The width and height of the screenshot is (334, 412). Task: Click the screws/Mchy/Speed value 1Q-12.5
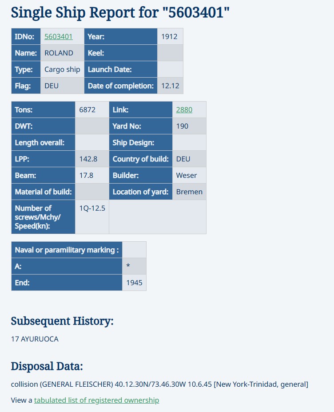[x=92, y=208]
